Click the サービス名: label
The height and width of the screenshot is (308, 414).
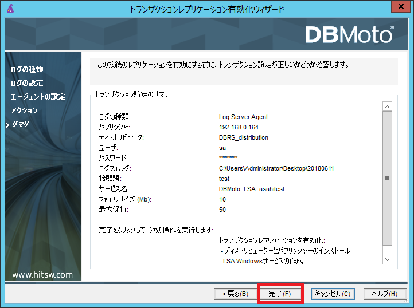pyautogui.click(x=114, y=189)
